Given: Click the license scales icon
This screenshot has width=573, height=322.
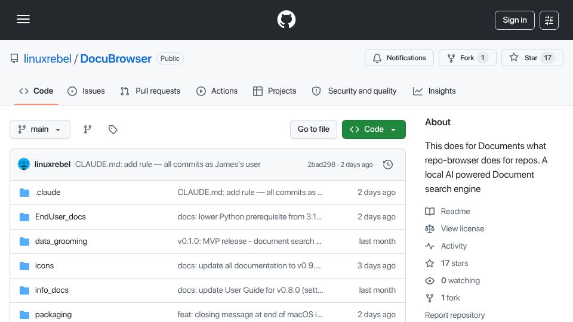Looking at the screenshot, I should click(430, 228).
